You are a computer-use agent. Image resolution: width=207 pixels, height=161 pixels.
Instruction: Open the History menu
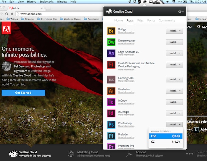tap(32, 2)
